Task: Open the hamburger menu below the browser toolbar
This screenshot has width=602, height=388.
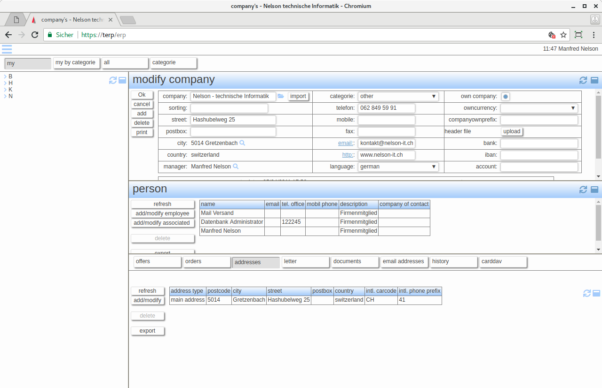Action: (x=7, y=49)
